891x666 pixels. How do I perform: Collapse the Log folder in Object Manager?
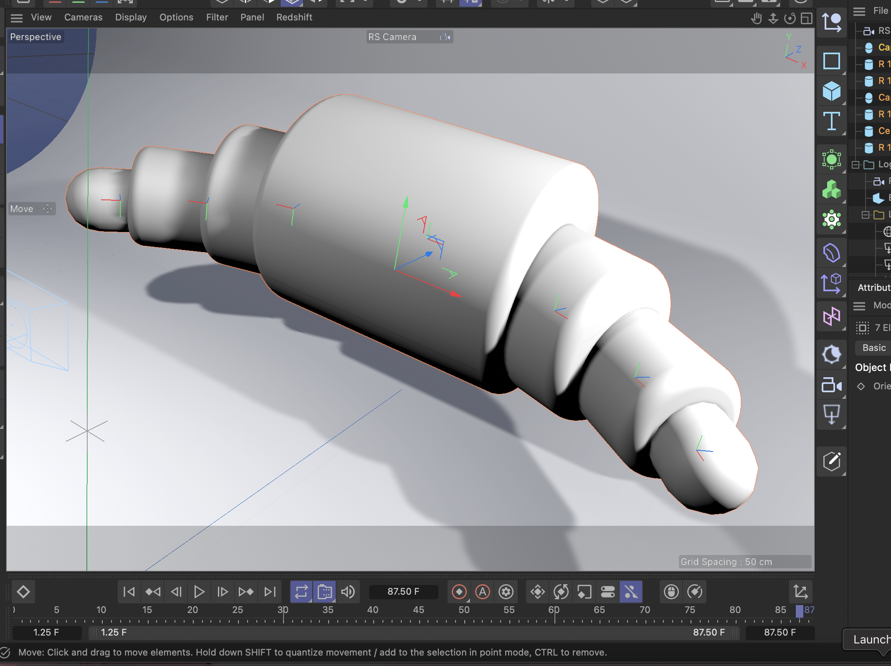[x=856, y=165]
